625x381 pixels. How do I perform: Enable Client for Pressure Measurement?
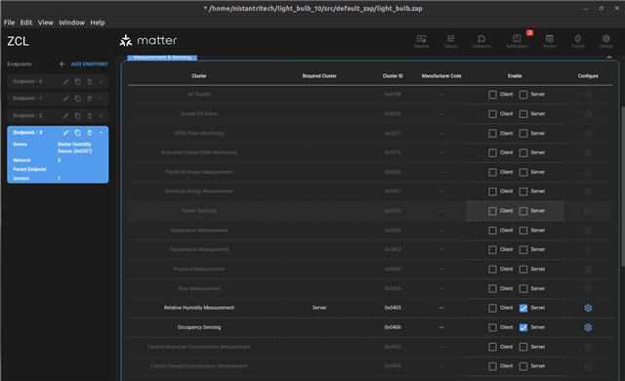pos(492,269)
